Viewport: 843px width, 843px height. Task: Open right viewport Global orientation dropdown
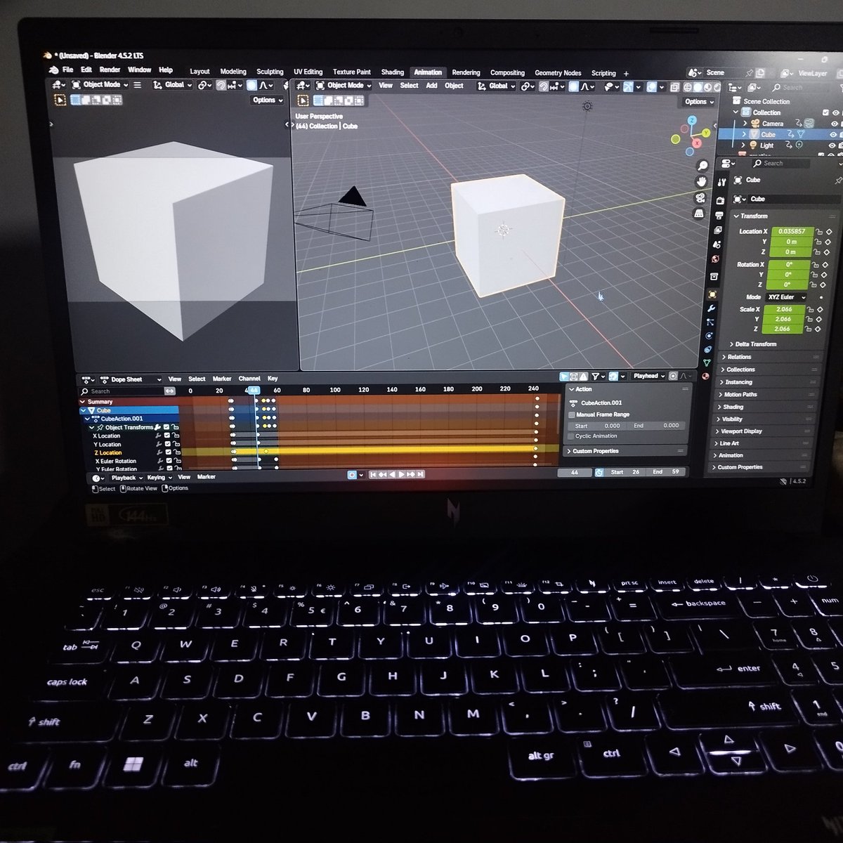[x=496, y=86]
